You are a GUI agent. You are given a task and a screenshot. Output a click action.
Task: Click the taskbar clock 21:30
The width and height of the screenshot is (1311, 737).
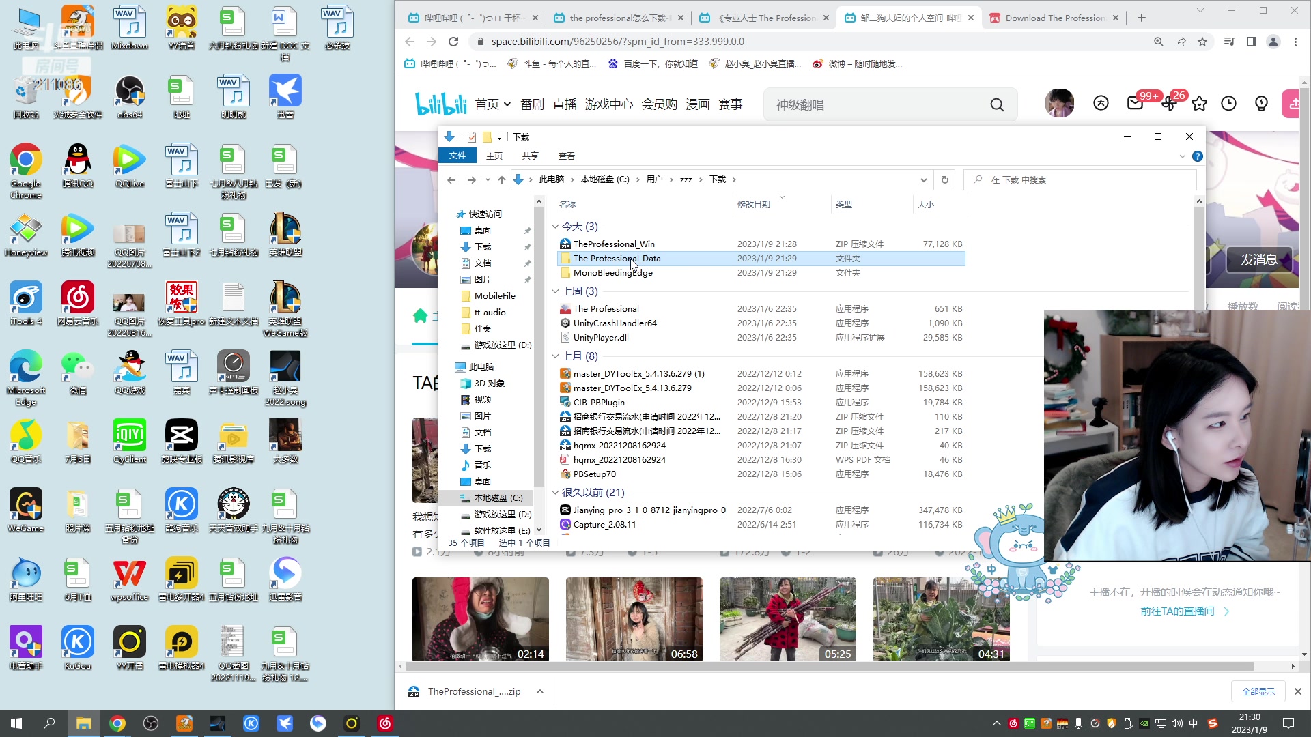(1250, 723)
